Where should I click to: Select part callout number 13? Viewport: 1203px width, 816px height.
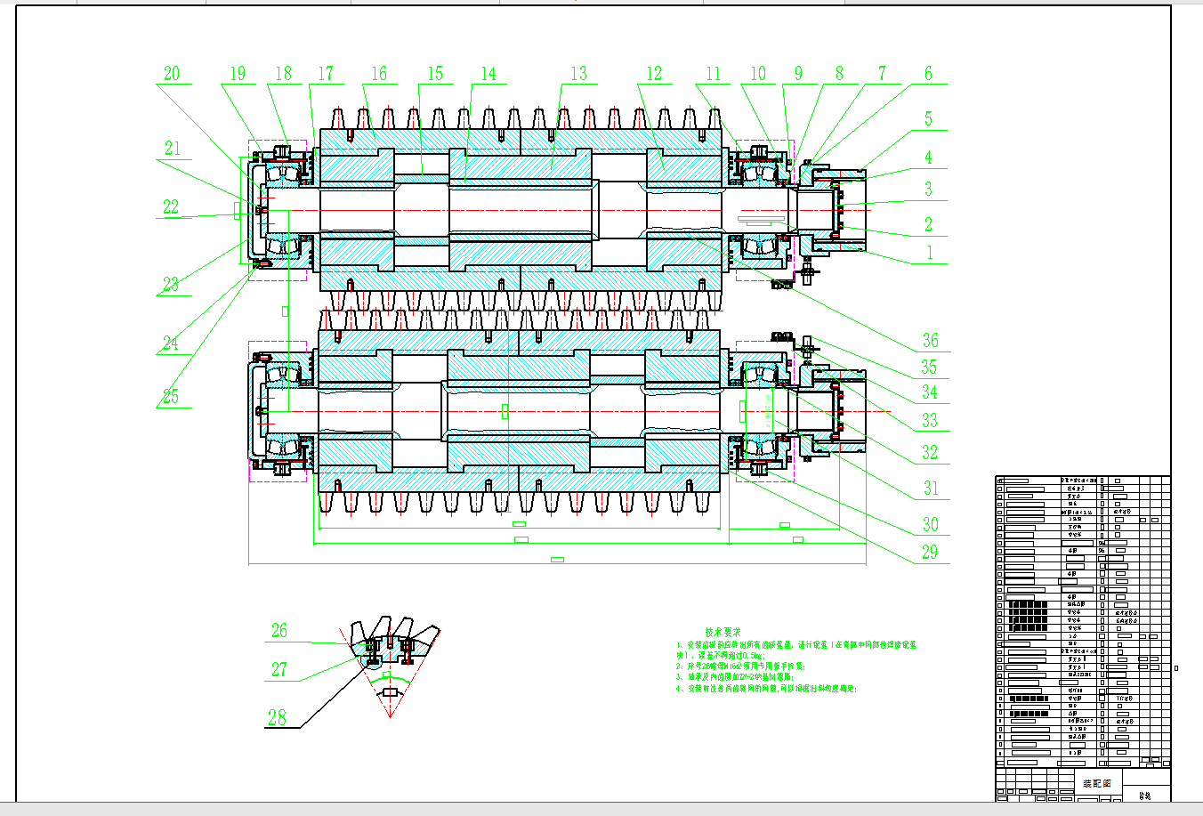click(579, 74)
